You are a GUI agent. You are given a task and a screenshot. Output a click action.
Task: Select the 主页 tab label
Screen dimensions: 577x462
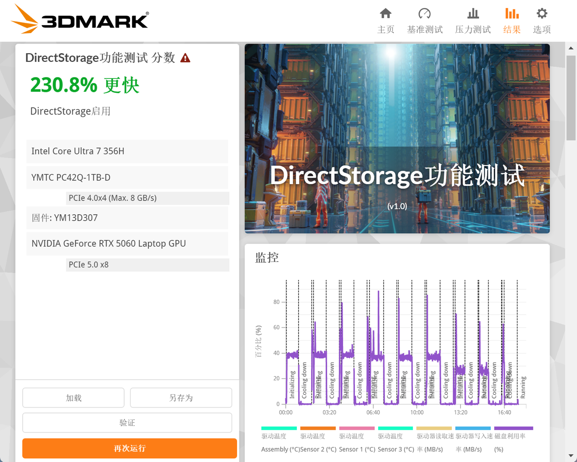[x=385, y=30]
